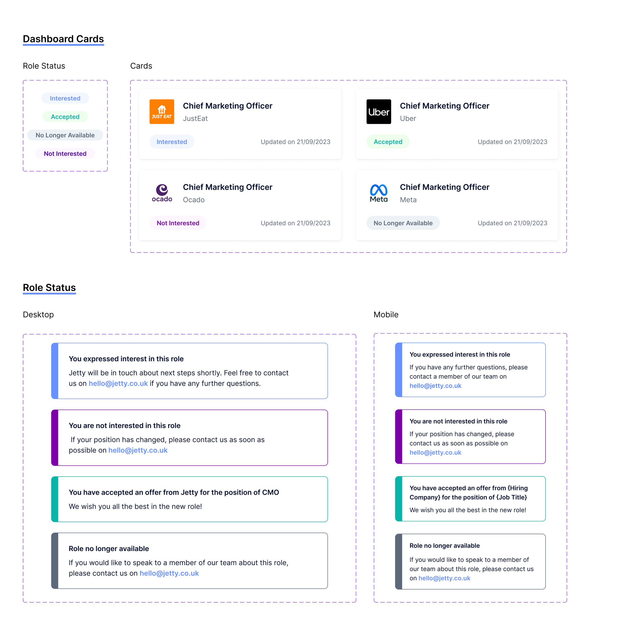
Task: Open email link in mobile role unavailable banner
Action: [x=444, y=578]
